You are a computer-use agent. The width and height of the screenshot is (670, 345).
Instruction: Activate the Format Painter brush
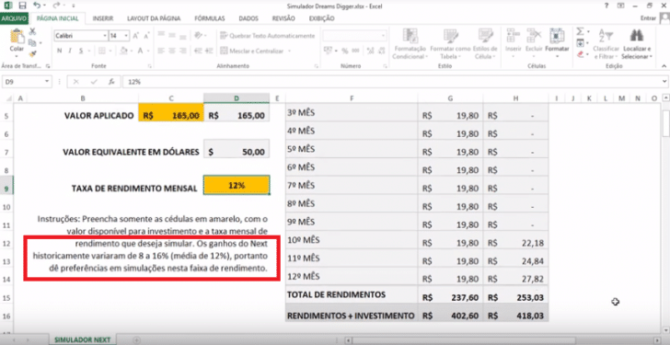(32, 53)
